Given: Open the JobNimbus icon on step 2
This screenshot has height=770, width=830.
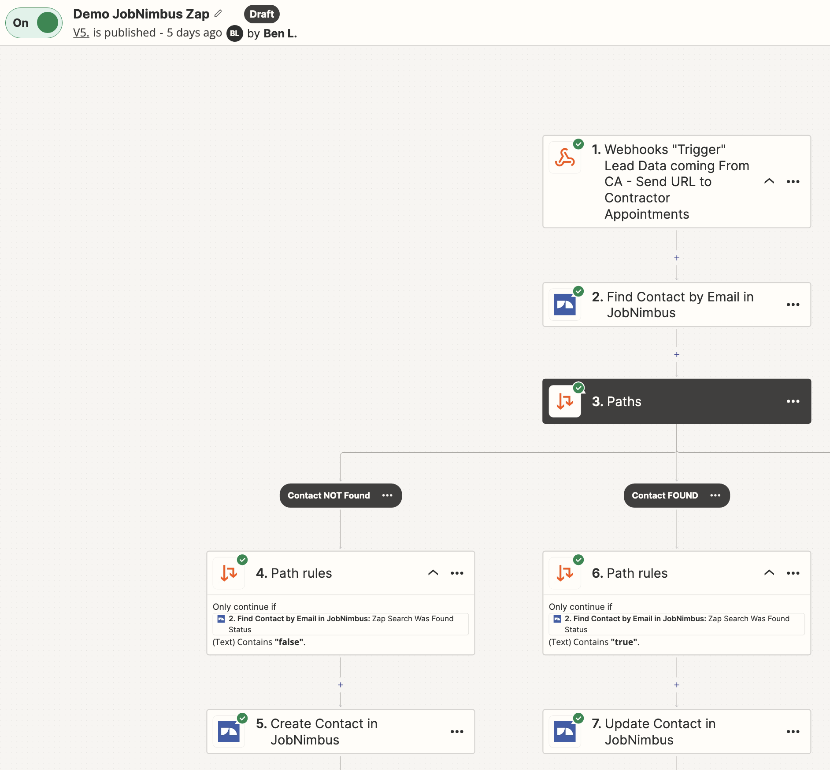Looking at the screenshot, I should point(565,304).
